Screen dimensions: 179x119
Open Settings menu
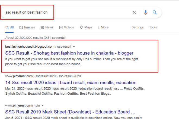[x=138, y=27]
